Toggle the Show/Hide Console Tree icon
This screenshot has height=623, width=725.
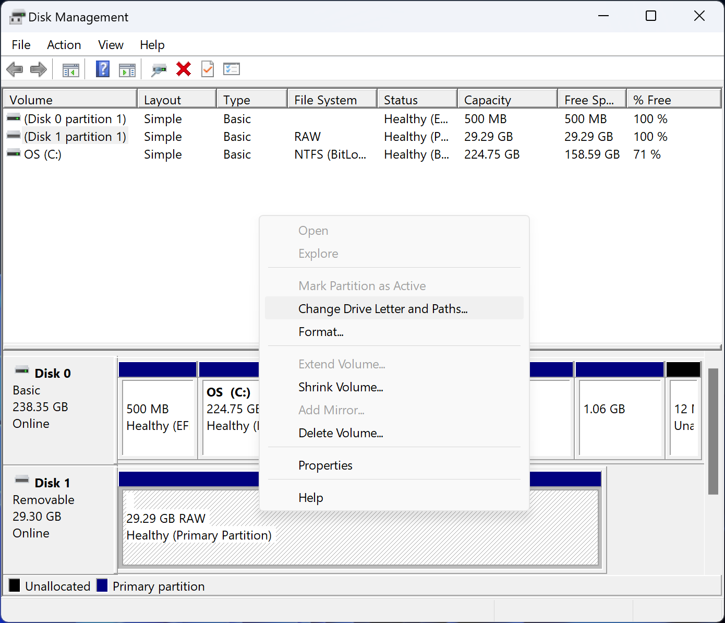coord(70,69)
